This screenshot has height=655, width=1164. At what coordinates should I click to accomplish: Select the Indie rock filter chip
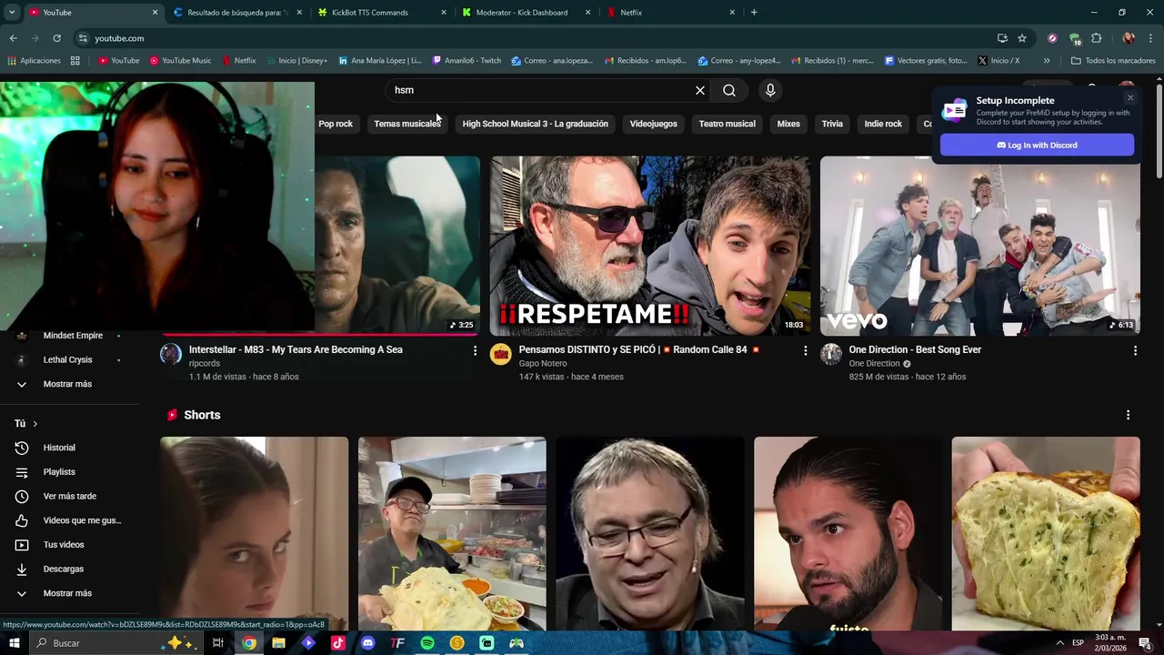pos(883,124)
